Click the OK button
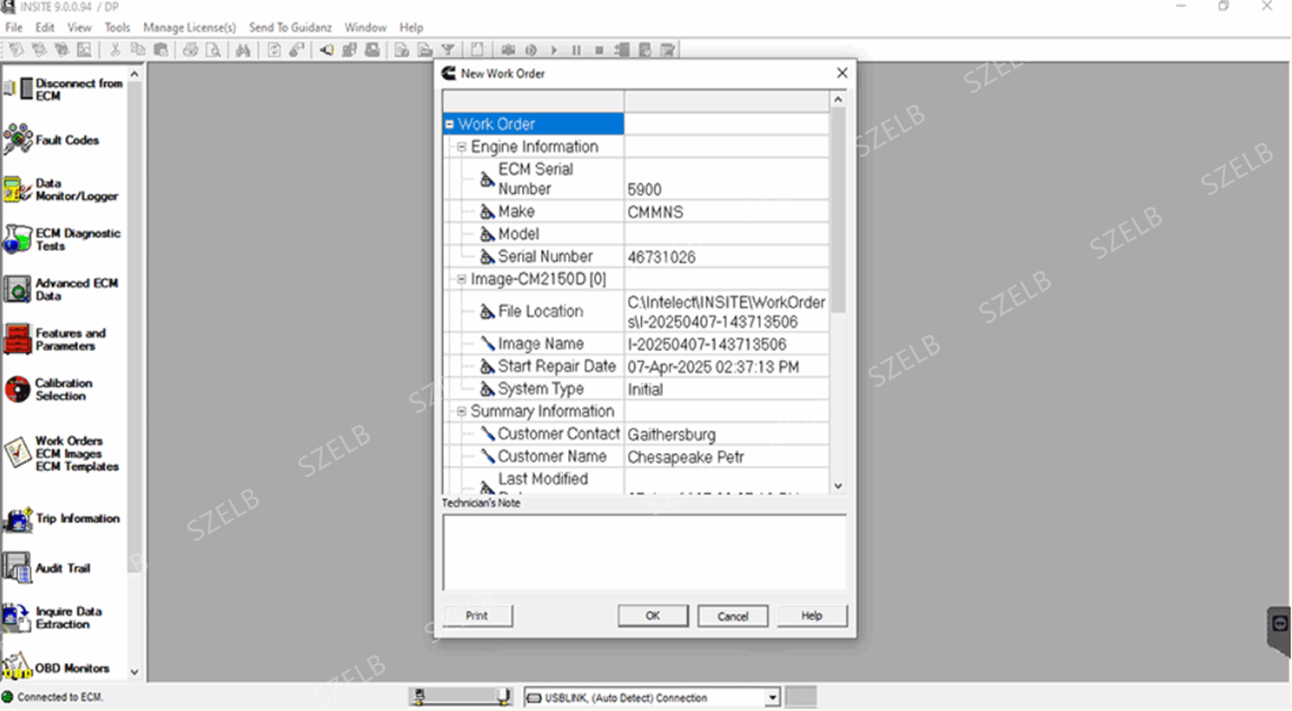 pos(654,616)
